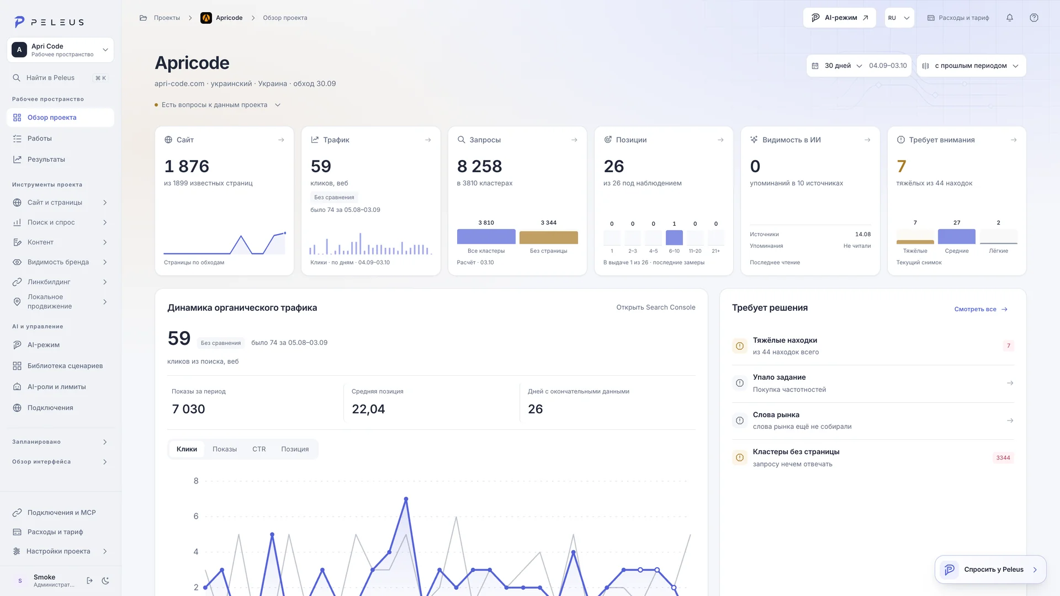This screenshot has height=596, width=1060.
Task: Open notifications bell icon
Action: [x=1009, y=18]
